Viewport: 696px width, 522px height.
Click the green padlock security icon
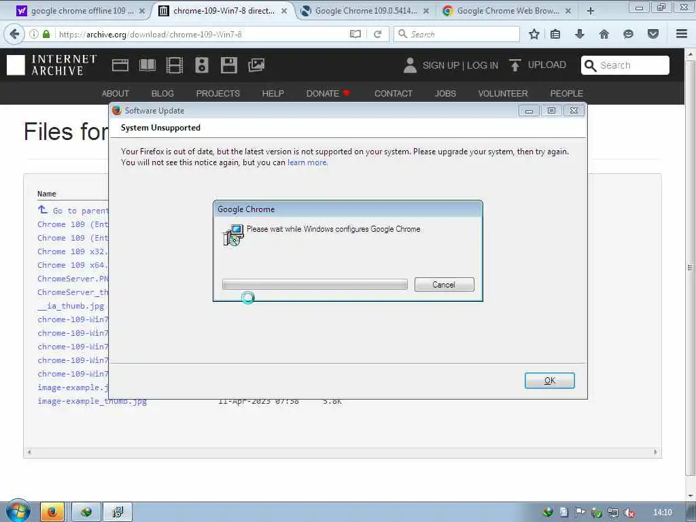(x=46, y=34)
